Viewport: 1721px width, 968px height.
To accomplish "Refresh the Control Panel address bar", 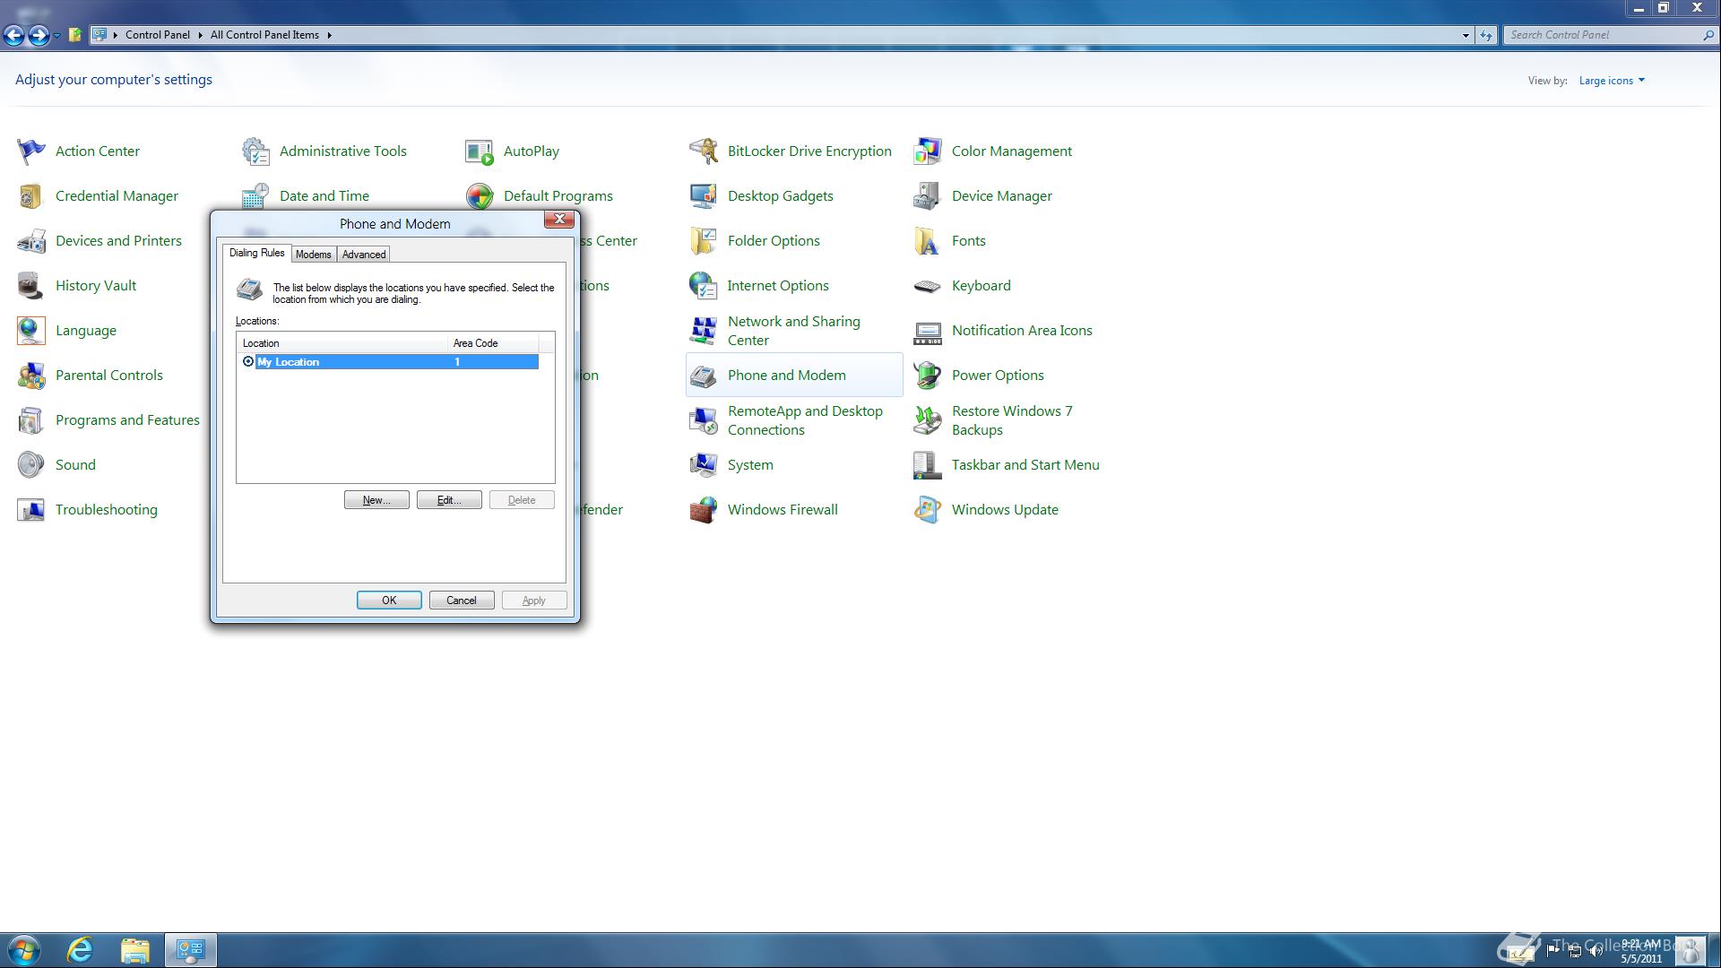I will [1486, 35].
